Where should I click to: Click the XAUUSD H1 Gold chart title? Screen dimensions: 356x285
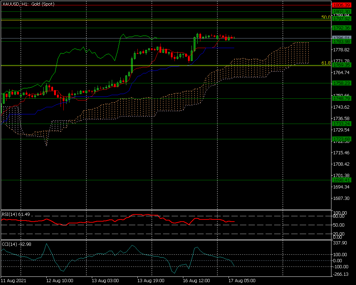tap(27, 4)
